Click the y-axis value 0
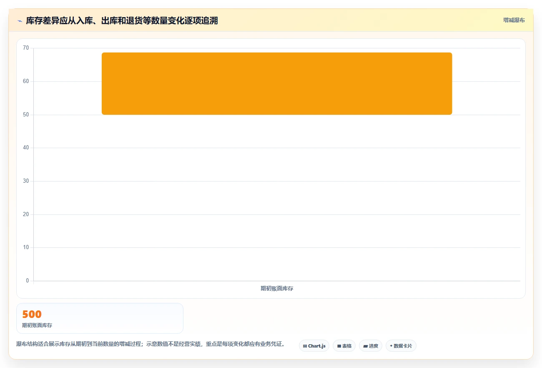This screenshot has height=368, width=542. click(x=28, y=281)
